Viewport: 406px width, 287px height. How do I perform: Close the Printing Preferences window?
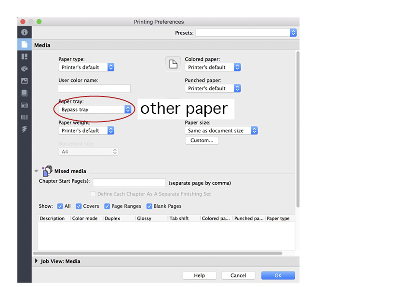(23, 22)
